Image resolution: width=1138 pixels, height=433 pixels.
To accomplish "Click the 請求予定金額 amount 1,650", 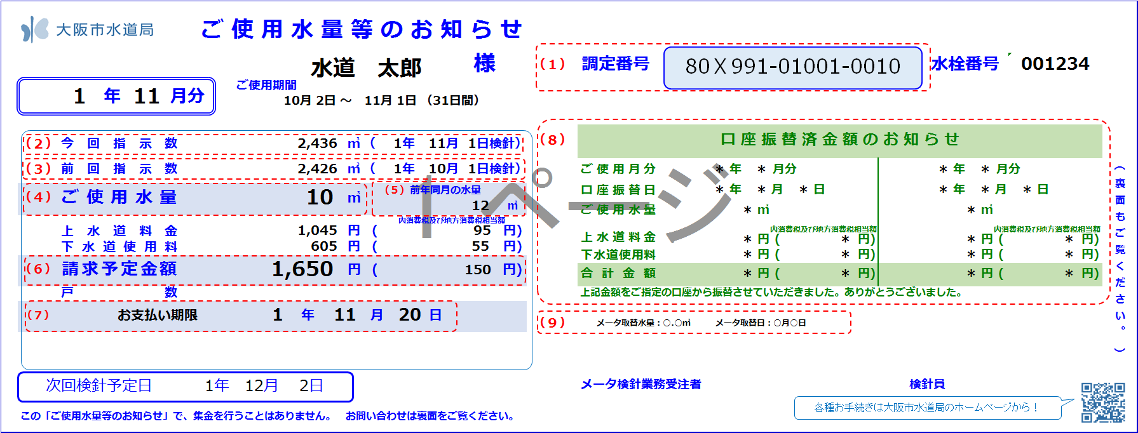I will pyautogui.click(x=302, y=269).
